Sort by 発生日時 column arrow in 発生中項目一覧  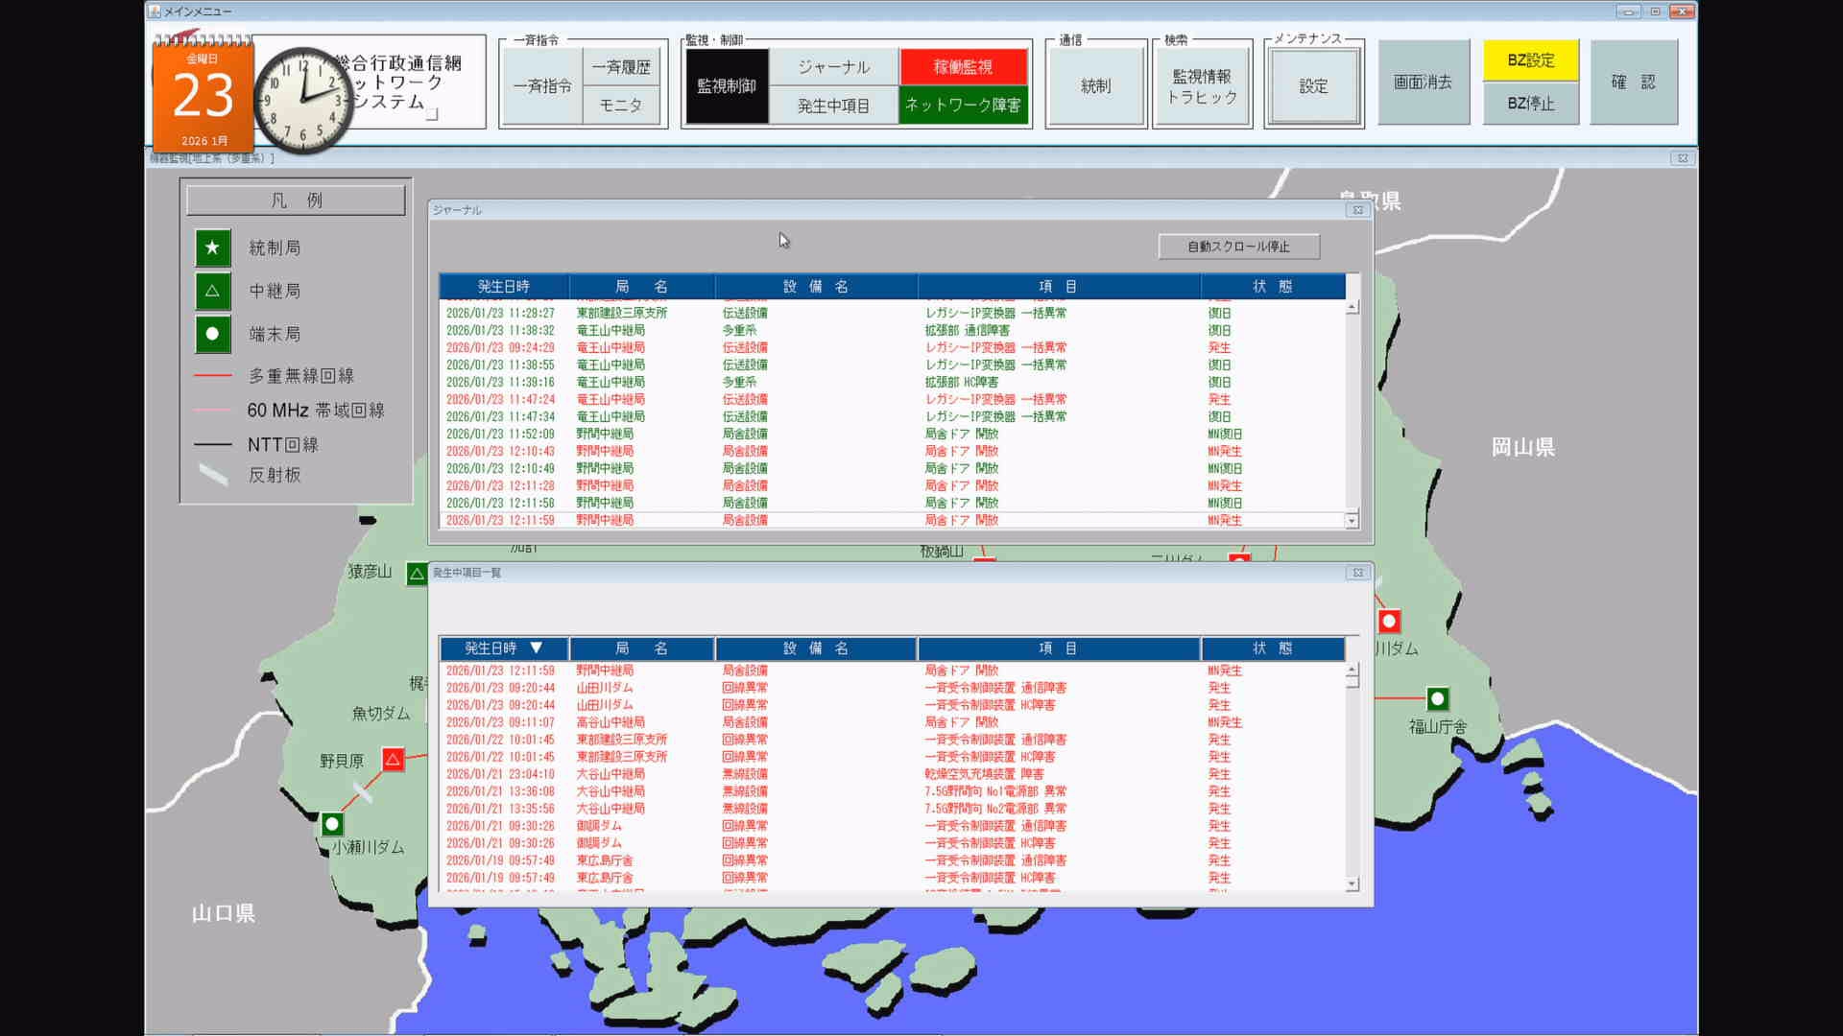point(537,648)
